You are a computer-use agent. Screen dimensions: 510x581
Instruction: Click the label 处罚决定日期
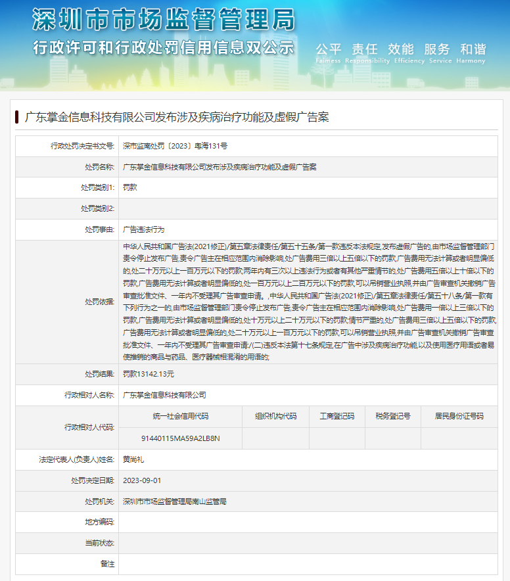click(x=93, y=480)
